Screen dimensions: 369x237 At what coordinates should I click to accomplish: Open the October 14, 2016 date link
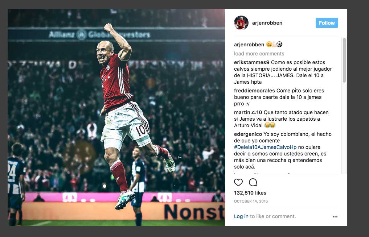coord(251,201)
